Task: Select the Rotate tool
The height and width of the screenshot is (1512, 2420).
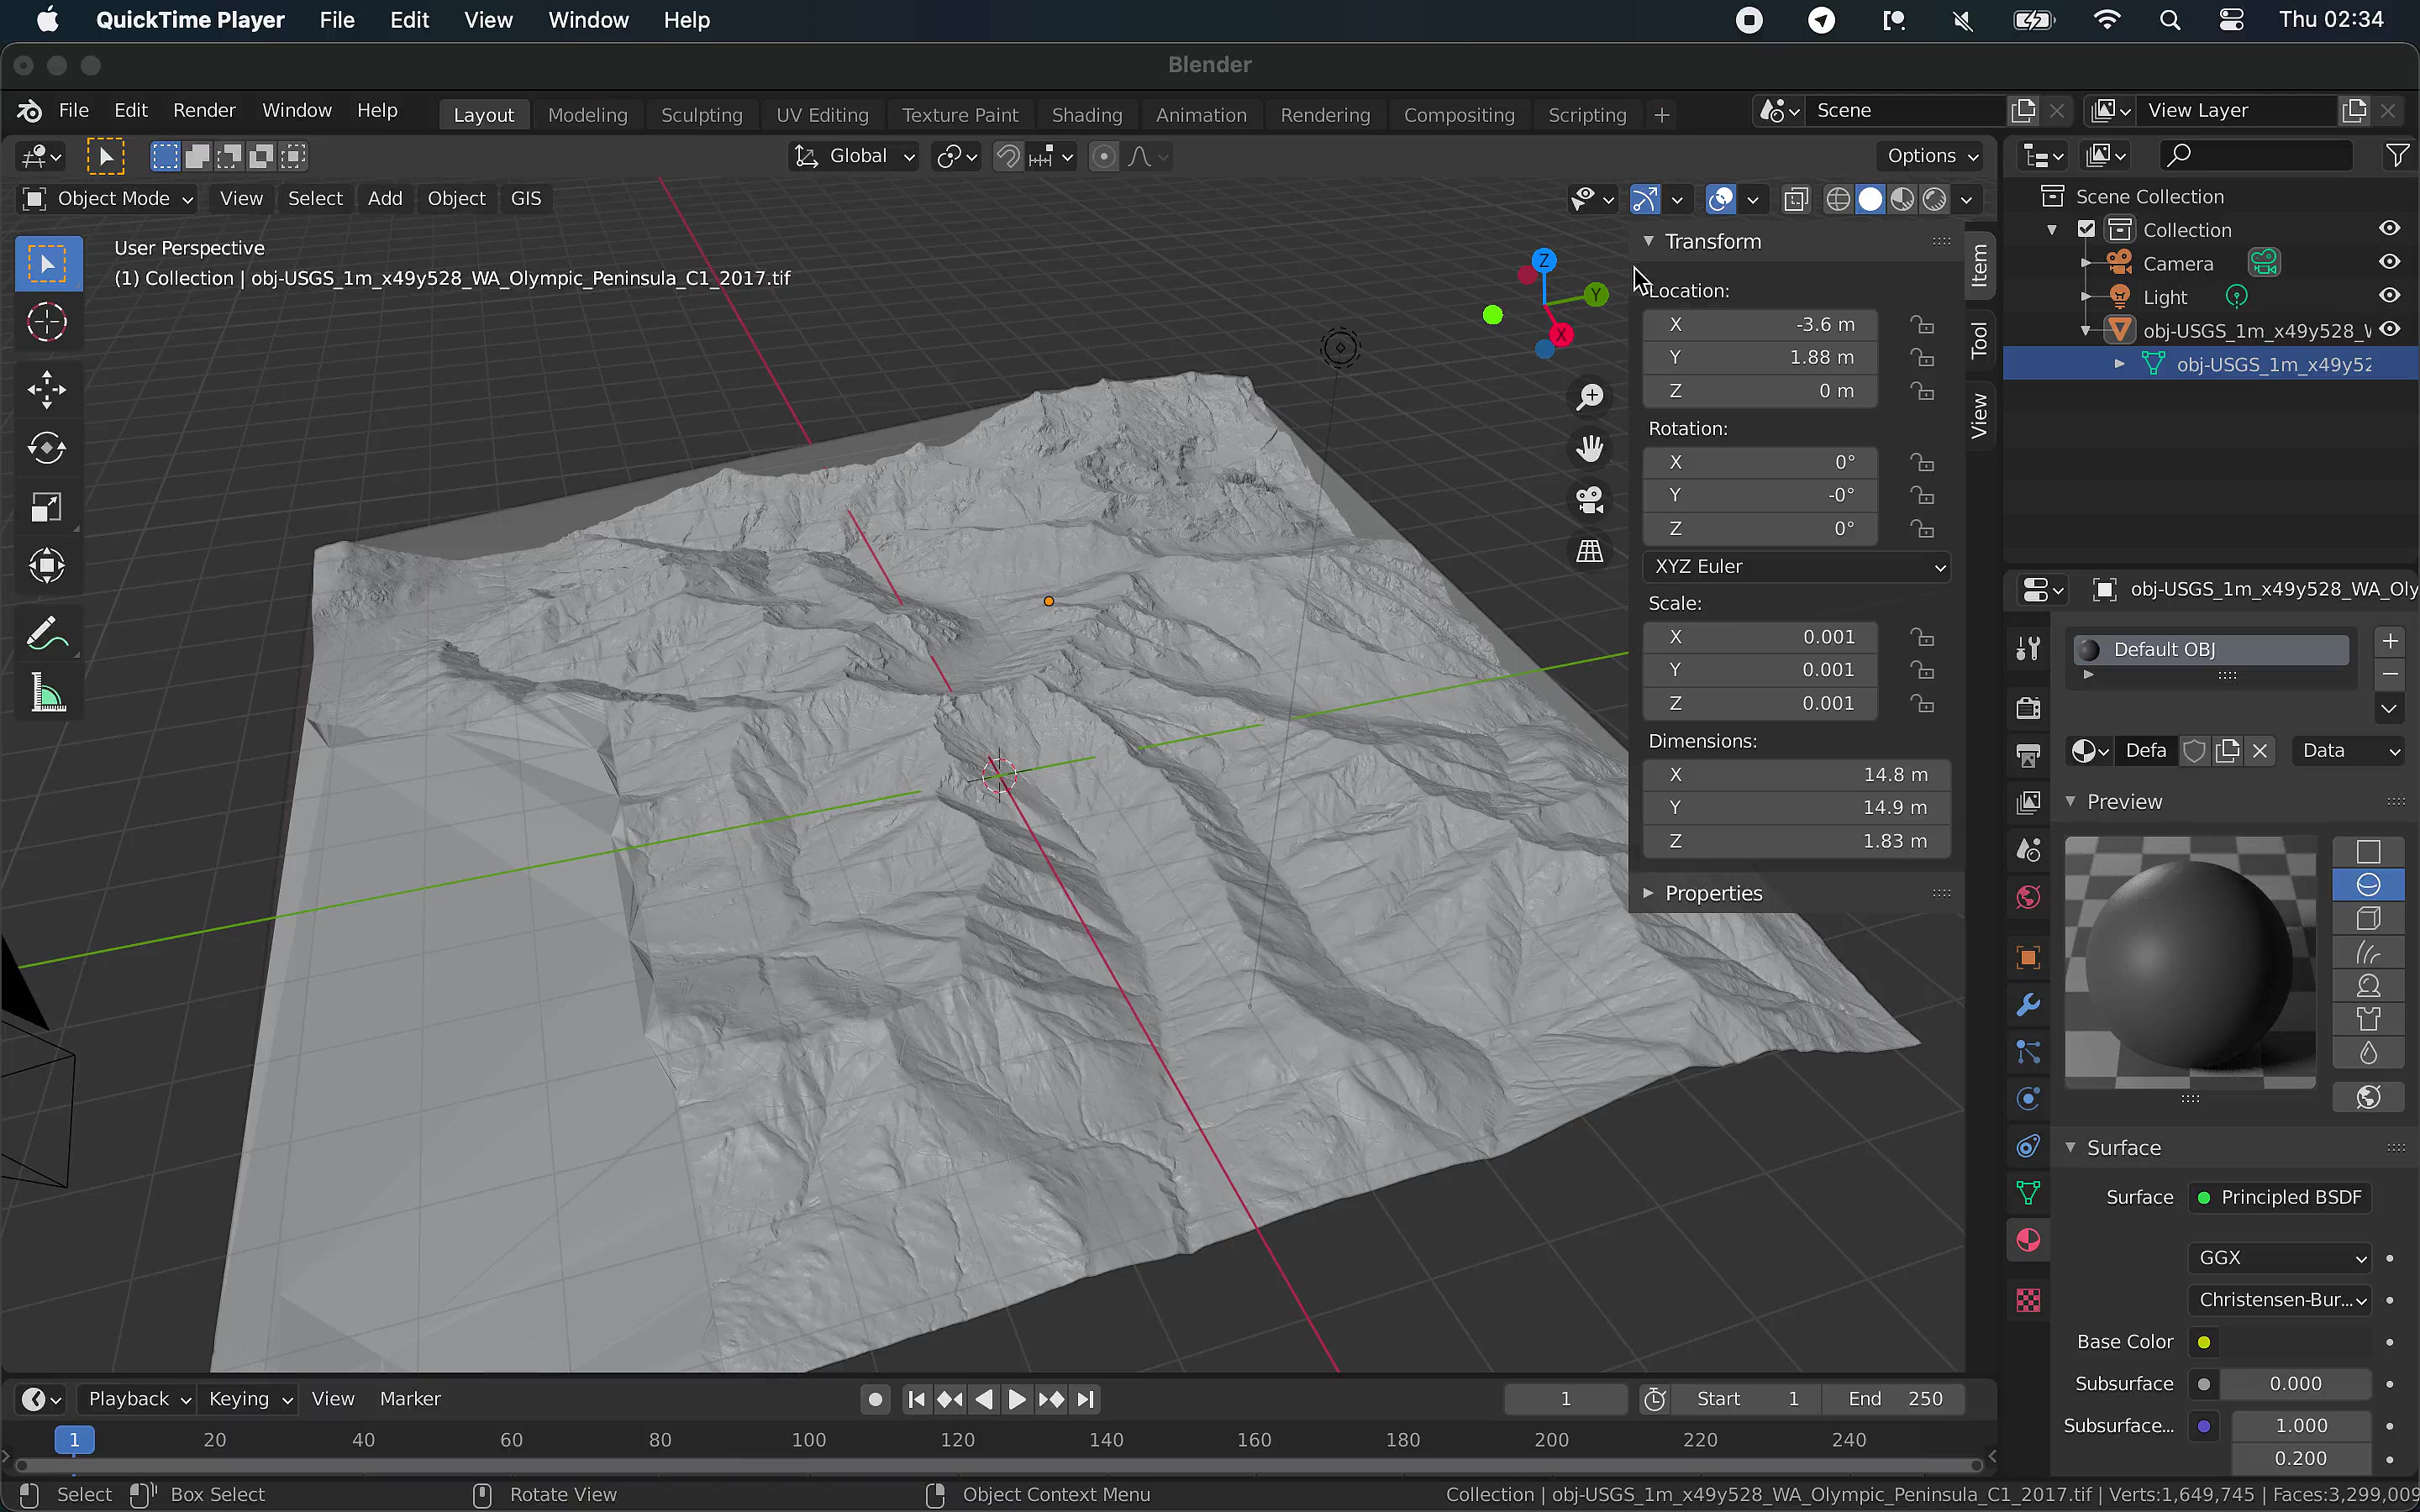Action: (46, 448)
